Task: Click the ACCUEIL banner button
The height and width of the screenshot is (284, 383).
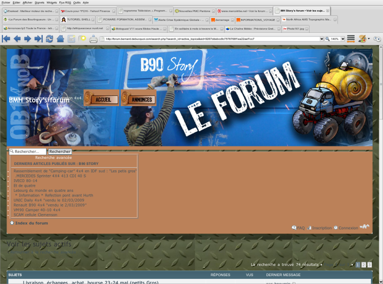Action: tap(101, 99)
